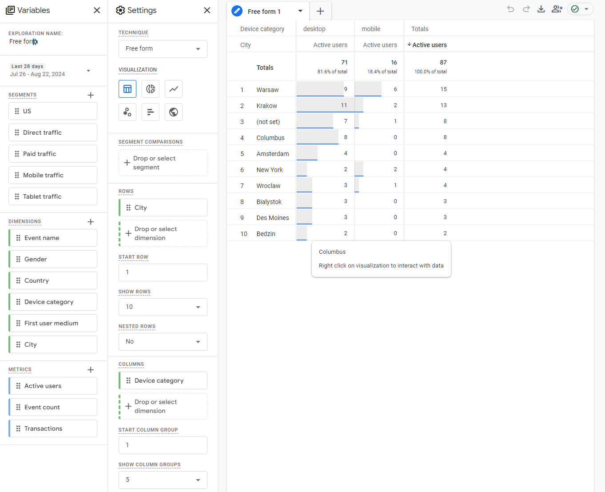The width and height of the screenshot is (605, 492).
Task: Click the Warsaw row label
Action: 267,90
